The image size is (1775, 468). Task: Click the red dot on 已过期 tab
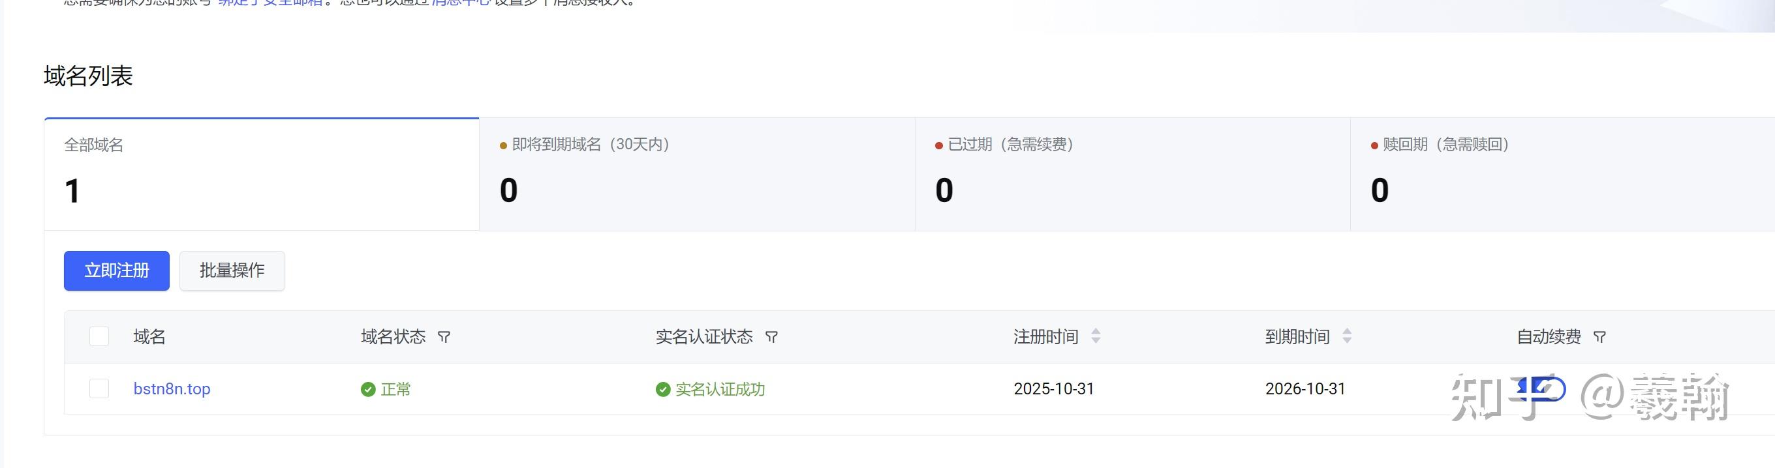coord(937,145)
